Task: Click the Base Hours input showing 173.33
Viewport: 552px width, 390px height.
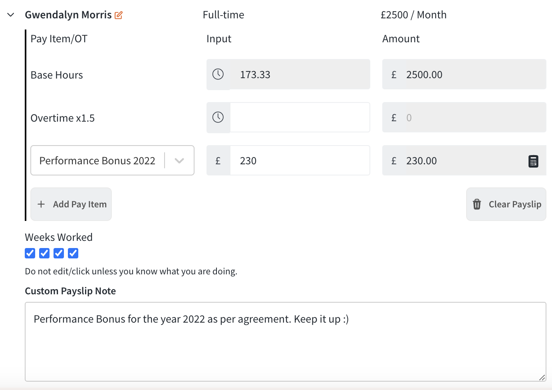Action: (x=300, y=74)
